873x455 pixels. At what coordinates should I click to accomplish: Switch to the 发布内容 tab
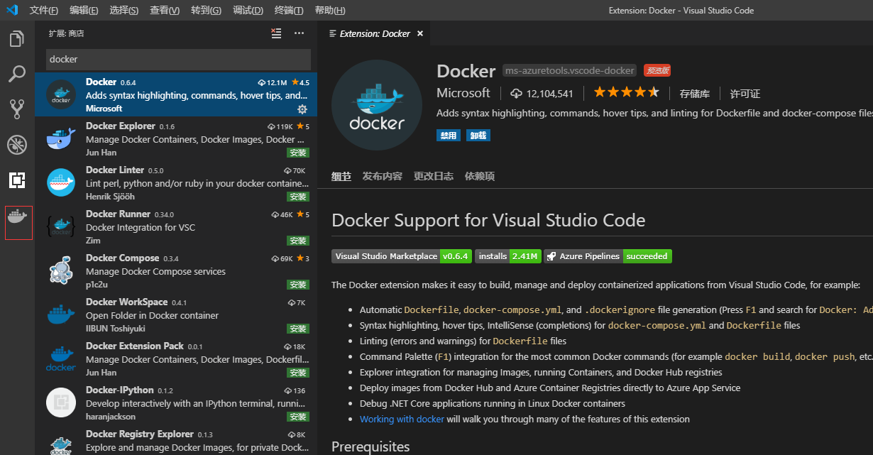pos(382,176)
